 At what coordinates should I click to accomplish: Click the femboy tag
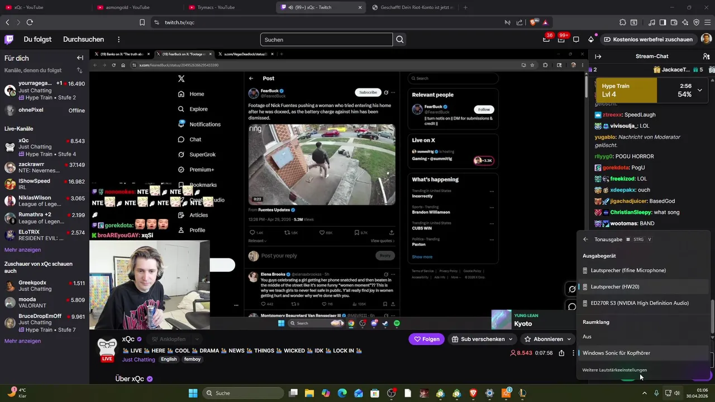tap(192, 360)
